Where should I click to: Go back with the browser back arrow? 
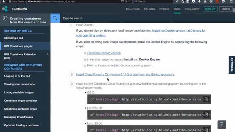[x=4, y=1]
